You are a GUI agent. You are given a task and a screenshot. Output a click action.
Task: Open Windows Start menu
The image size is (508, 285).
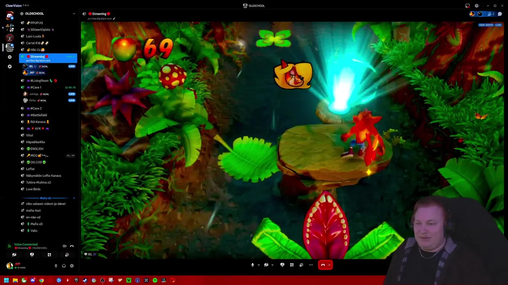[6, 280]
